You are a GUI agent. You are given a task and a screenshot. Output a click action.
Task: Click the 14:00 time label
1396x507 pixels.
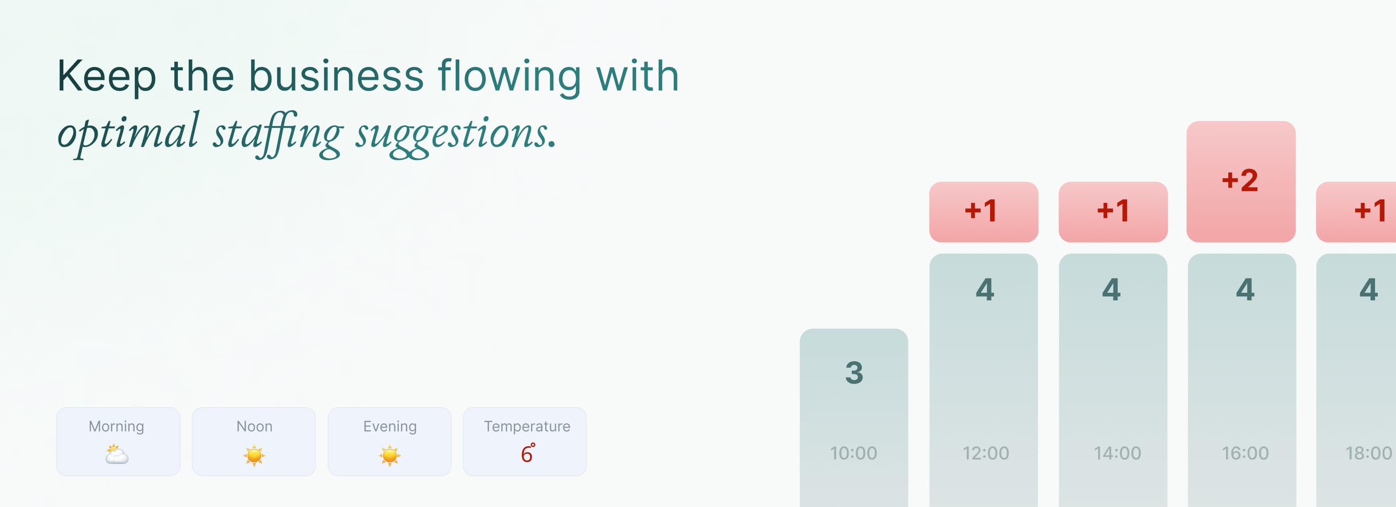pyautogui.click(x=1117, y=453)
